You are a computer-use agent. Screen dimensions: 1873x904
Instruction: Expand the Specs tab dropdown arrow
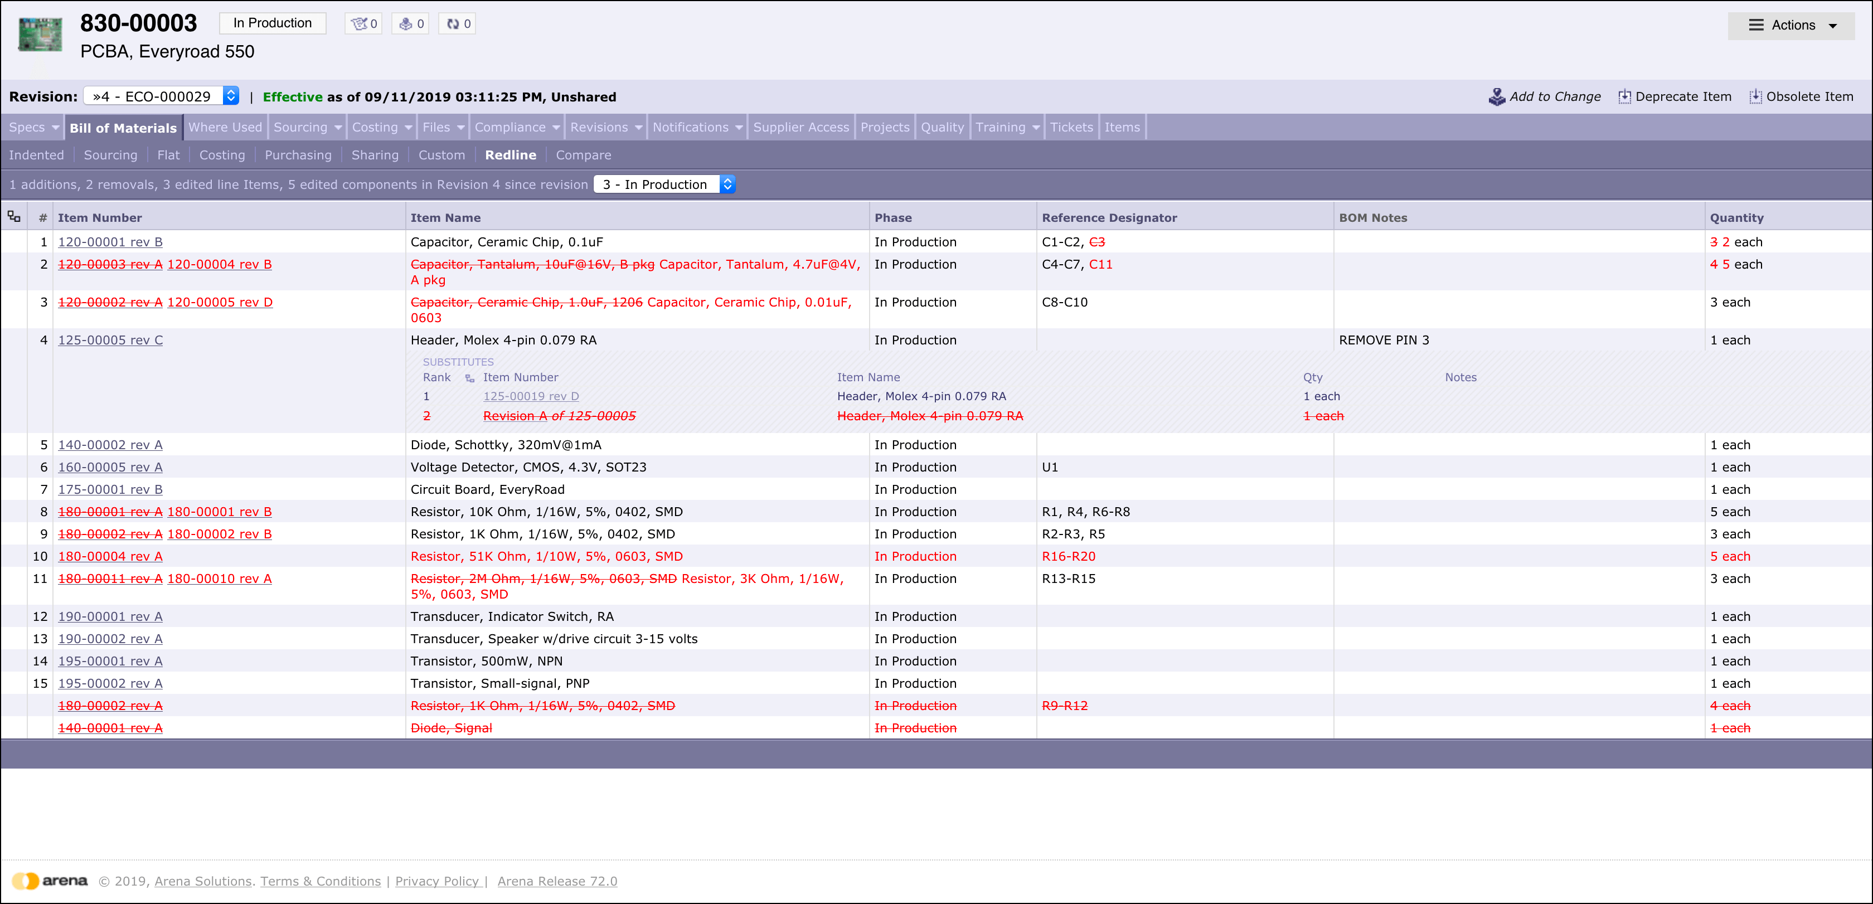click(55, 127)
